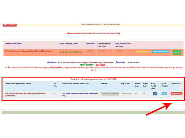The height and width of the screenshot is (138, 185).
Task: Open the View Advertisement button
Action: coord(160,52)
